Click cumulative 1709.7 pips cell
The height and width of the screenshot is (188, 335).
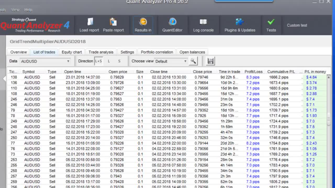click(279, 110)
